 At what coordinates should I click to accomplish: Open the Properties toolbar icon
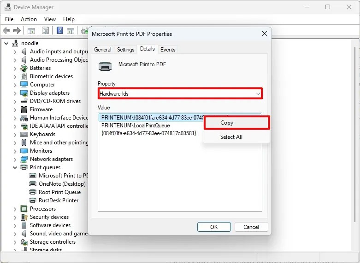46,30
